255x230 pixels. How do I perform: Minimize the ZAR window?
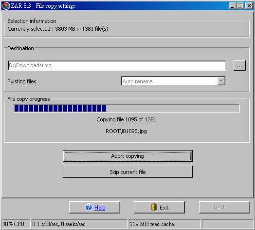point(232,6)
